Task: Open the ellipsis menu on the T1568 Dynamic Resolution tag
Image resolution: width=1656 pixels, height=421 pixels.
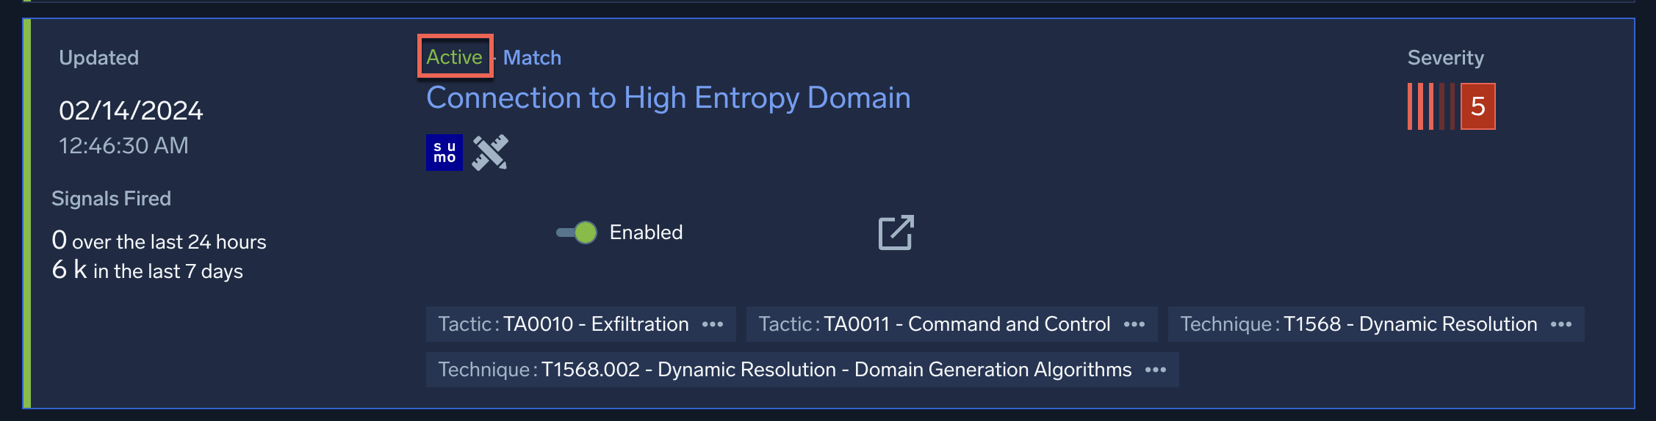Action: click(x=1560, y=324)
